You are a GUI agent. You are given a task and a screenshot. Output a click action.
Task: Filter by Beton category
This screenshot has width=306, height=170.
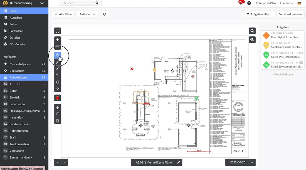point(24,91)
